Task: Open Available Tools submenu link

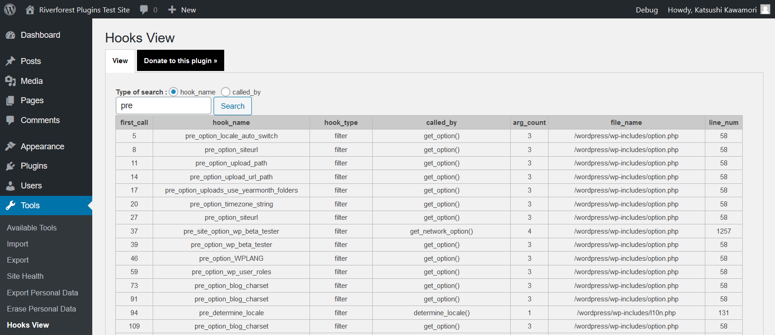Action: (x=32, y=228)
